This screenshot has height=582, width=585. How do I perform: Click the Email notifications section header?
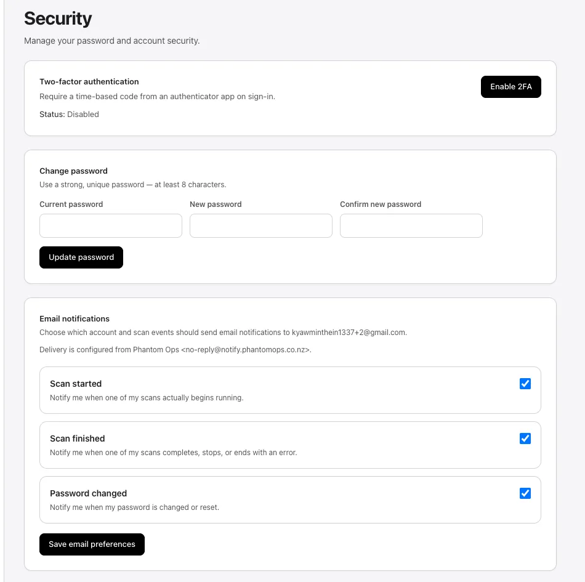(x=74, y=318)
